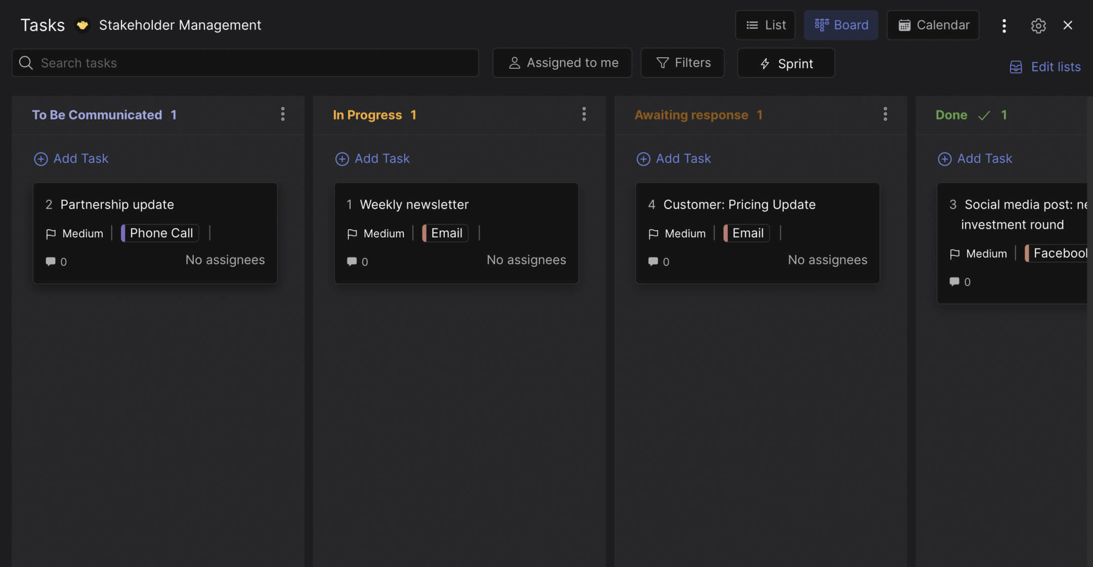Viewport: 1093px width, 567px height.
Task: Open the settings gear icon
Action: (x=1038, y=25)
